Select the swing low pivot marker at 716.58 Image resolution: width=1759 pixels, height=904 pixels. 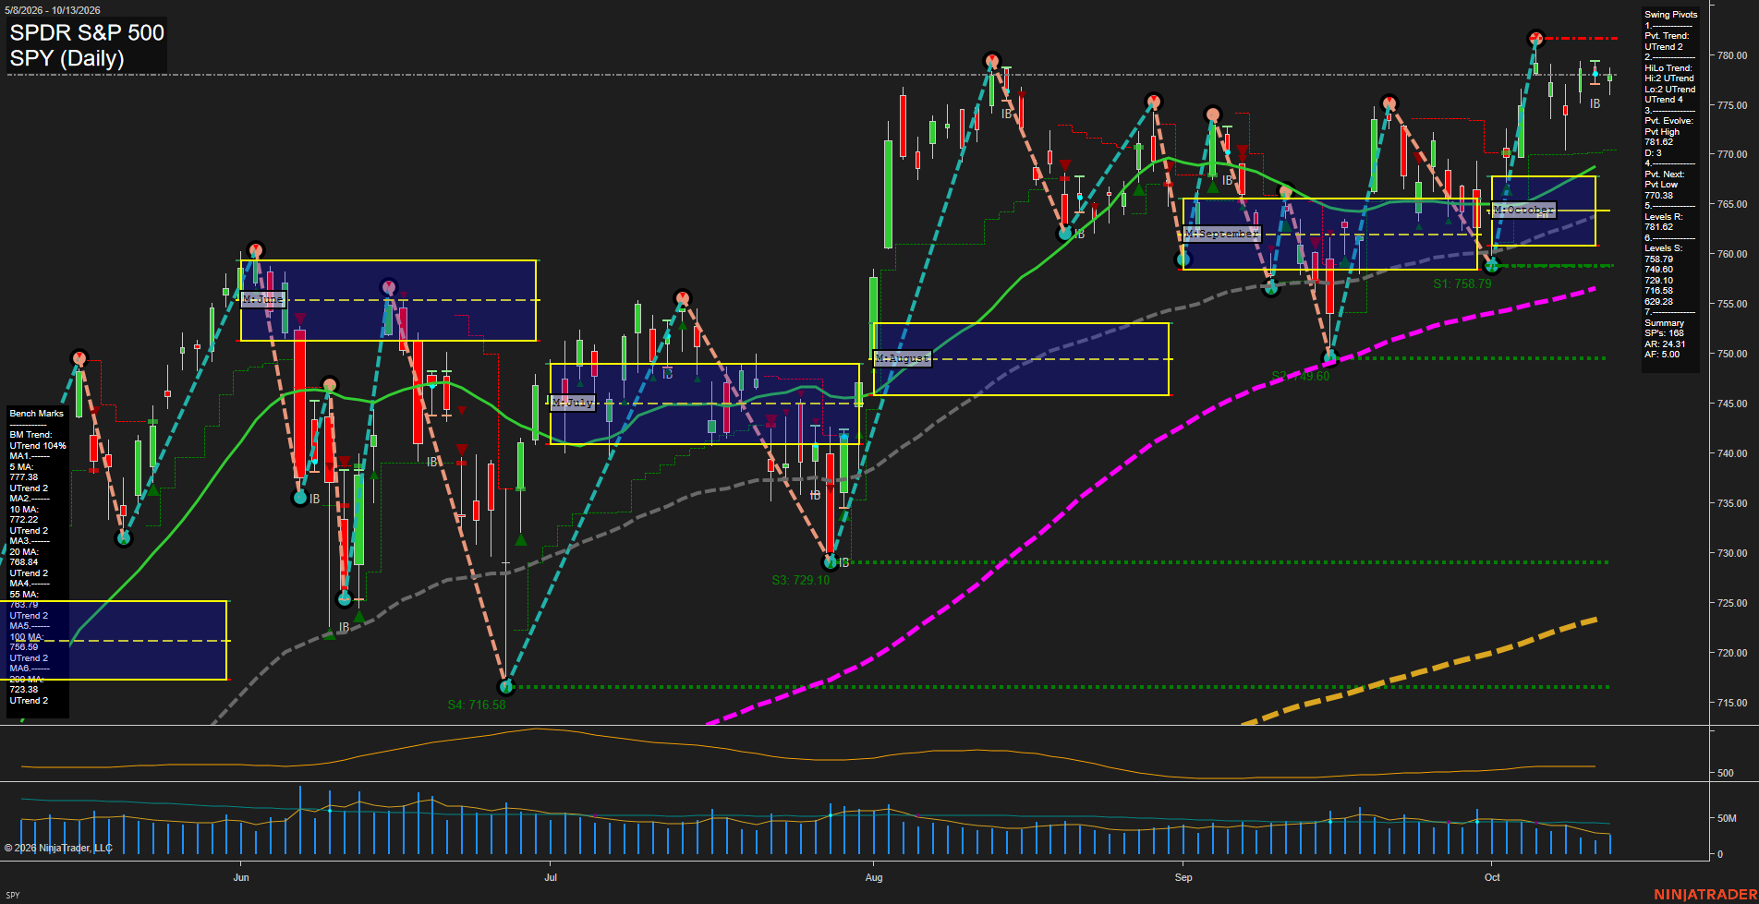(x=505, y=687)
